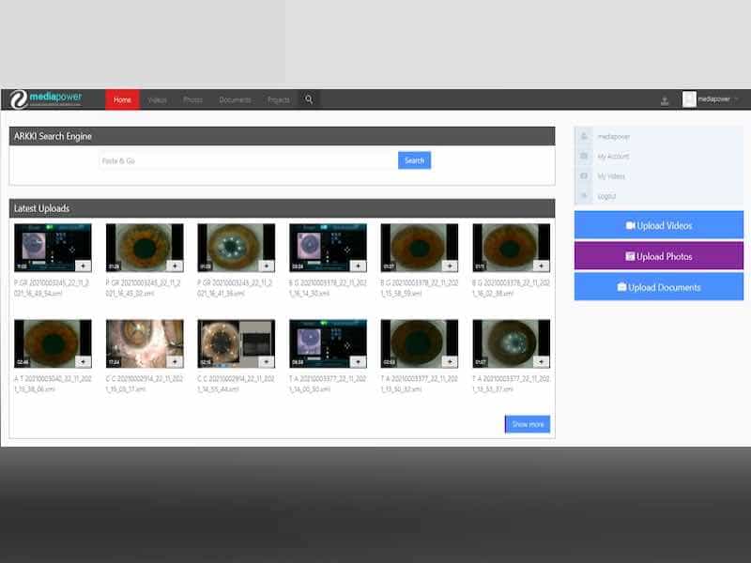Click plus icon on first video thumbnail
The image size is (751, 563).
tap(83, 266)
